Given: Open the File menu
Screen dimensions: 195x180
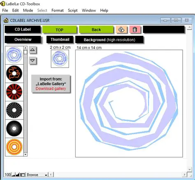Looking at the screenshot, I should pyautogui.click(x=5, y=10).
